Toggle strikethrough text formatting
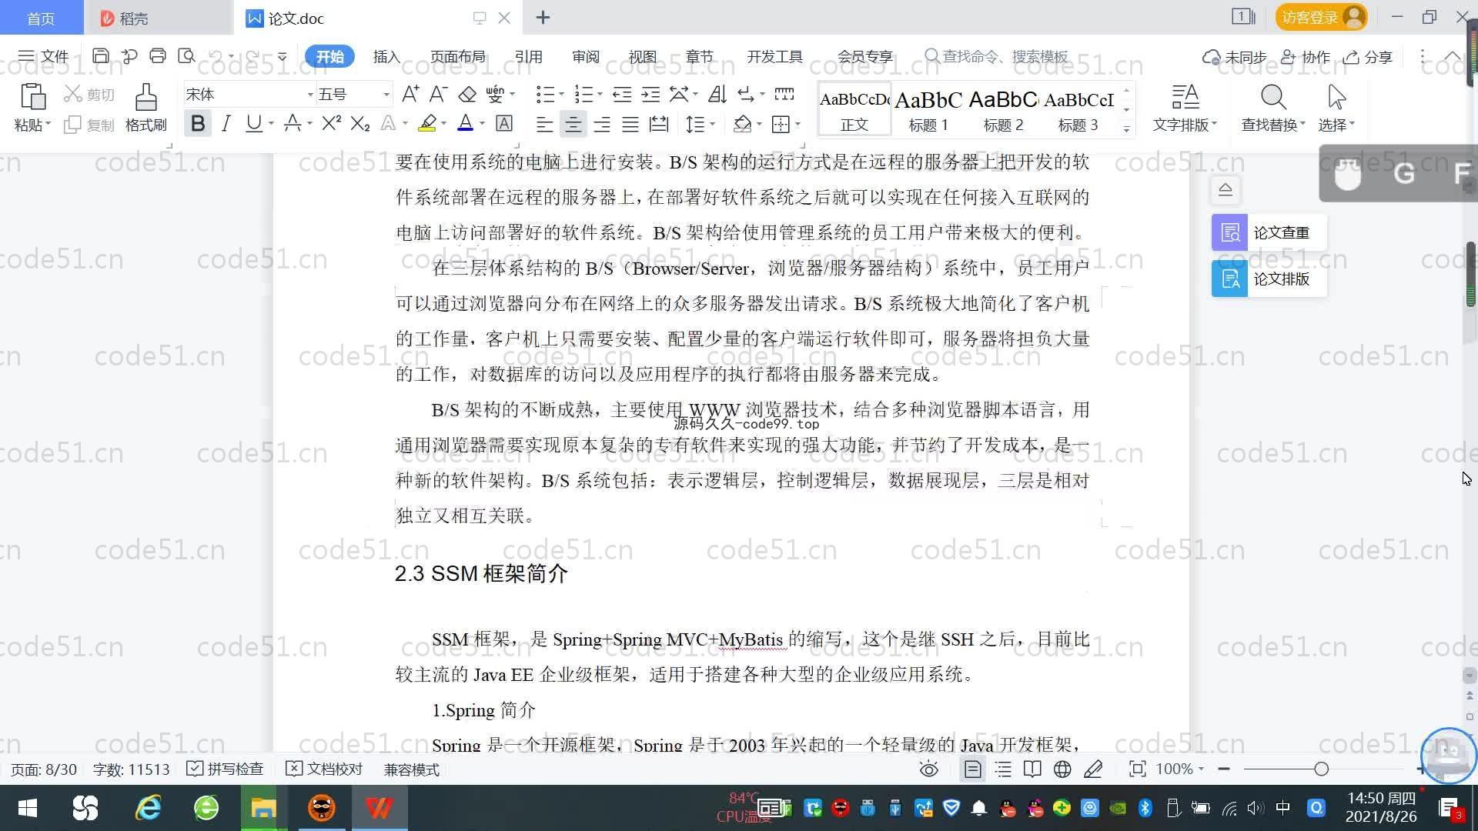Viewport: 1478px width, 831px height. 292,123
